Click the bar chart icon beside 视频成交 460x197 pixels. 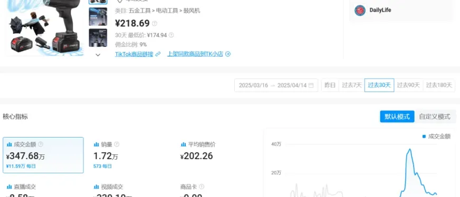(96, 187)
